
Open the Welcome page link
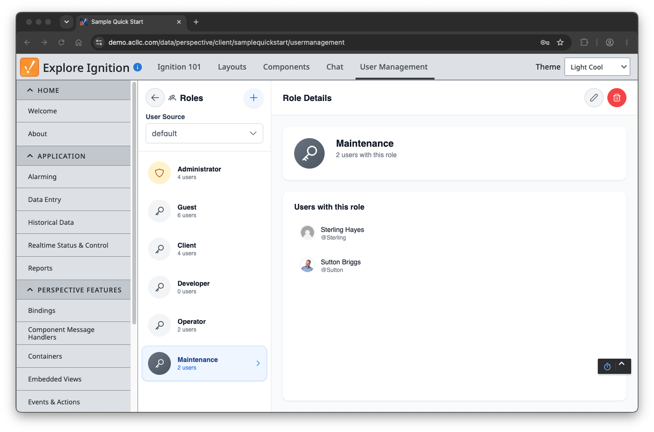(x=73, y=111)
